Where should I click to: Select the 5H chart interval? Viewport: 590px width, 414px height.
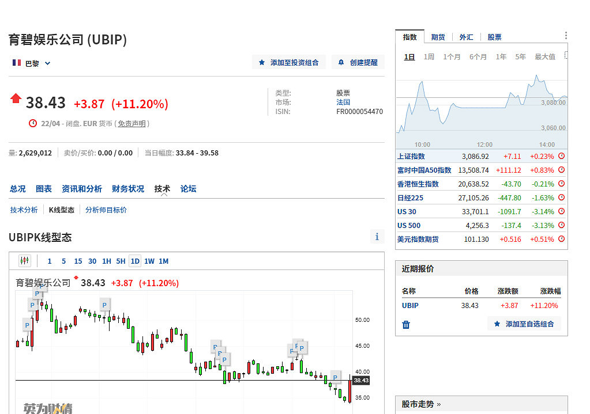point(121,261)
